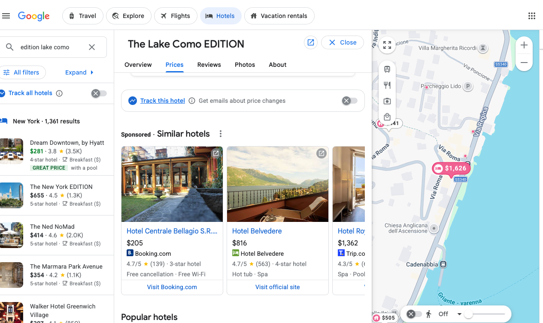Image resolution: width=543 pixels, height=323 pixels.
Task: Switch to Photos tab
Action: (x=245, y=65)
